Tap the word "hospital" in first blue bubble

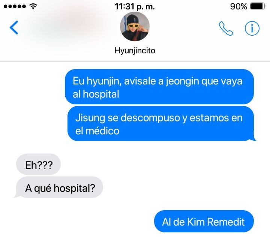point(101,94)
